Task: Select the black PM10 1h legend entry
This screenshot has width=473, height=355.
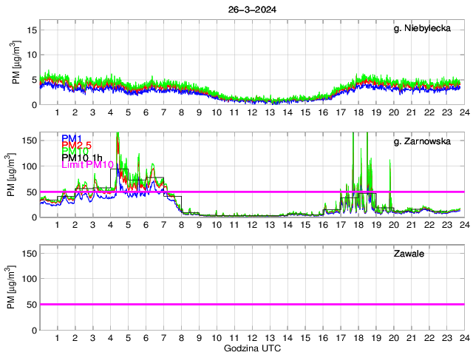Action: pyautogui.click(x=82, y=157)
